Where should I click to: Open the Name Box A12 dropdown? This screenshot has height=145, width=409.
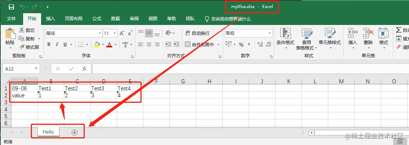[36, 69]
